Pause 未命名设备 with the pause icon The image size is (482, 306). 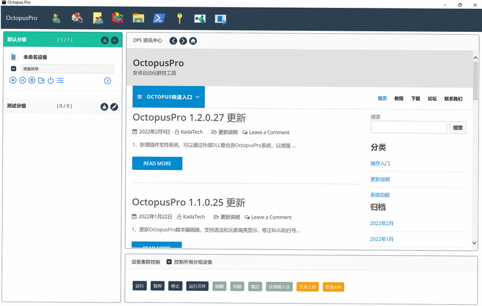click(x=22, y=81)
